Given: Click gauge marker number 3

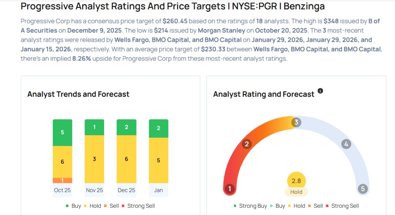Looking at the screenshot, I should (296, 123).
